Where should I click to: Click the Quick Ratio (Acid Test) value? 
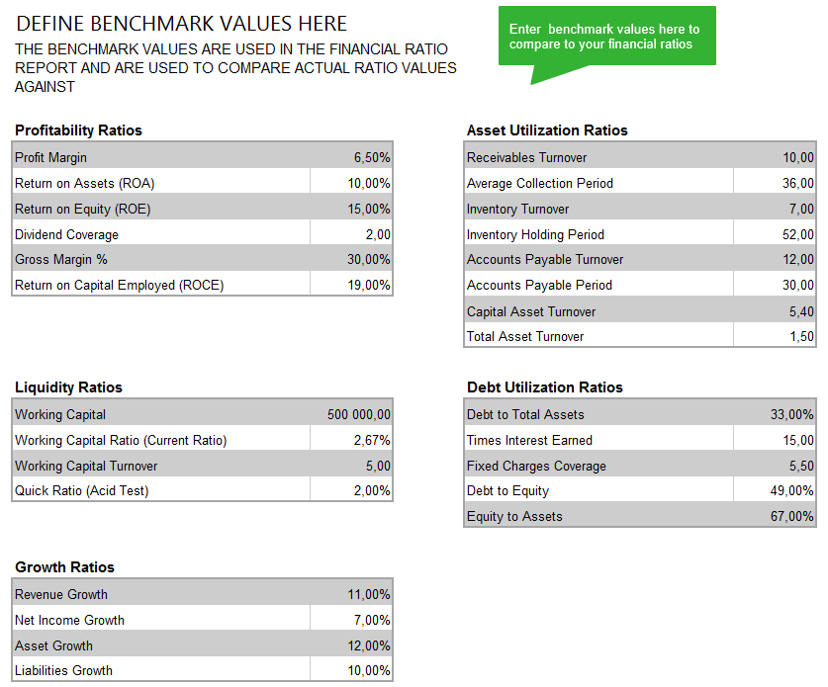point(352,490)
